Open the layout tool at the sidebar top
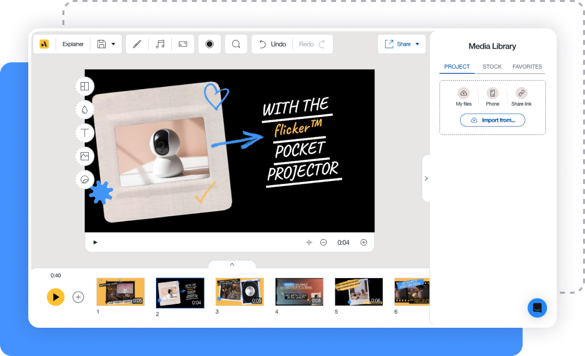 84,86
